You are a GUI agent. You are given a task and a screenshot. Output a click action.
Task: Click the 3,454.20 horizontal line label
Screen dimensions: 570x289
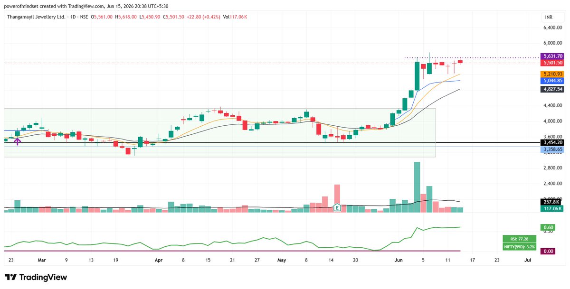click(552, 142)
